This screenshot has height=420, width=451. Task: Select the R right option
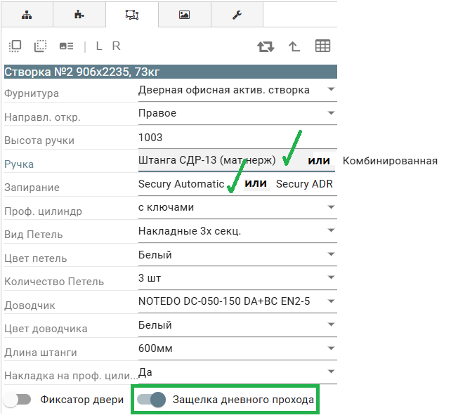click(x=116, y=46)
